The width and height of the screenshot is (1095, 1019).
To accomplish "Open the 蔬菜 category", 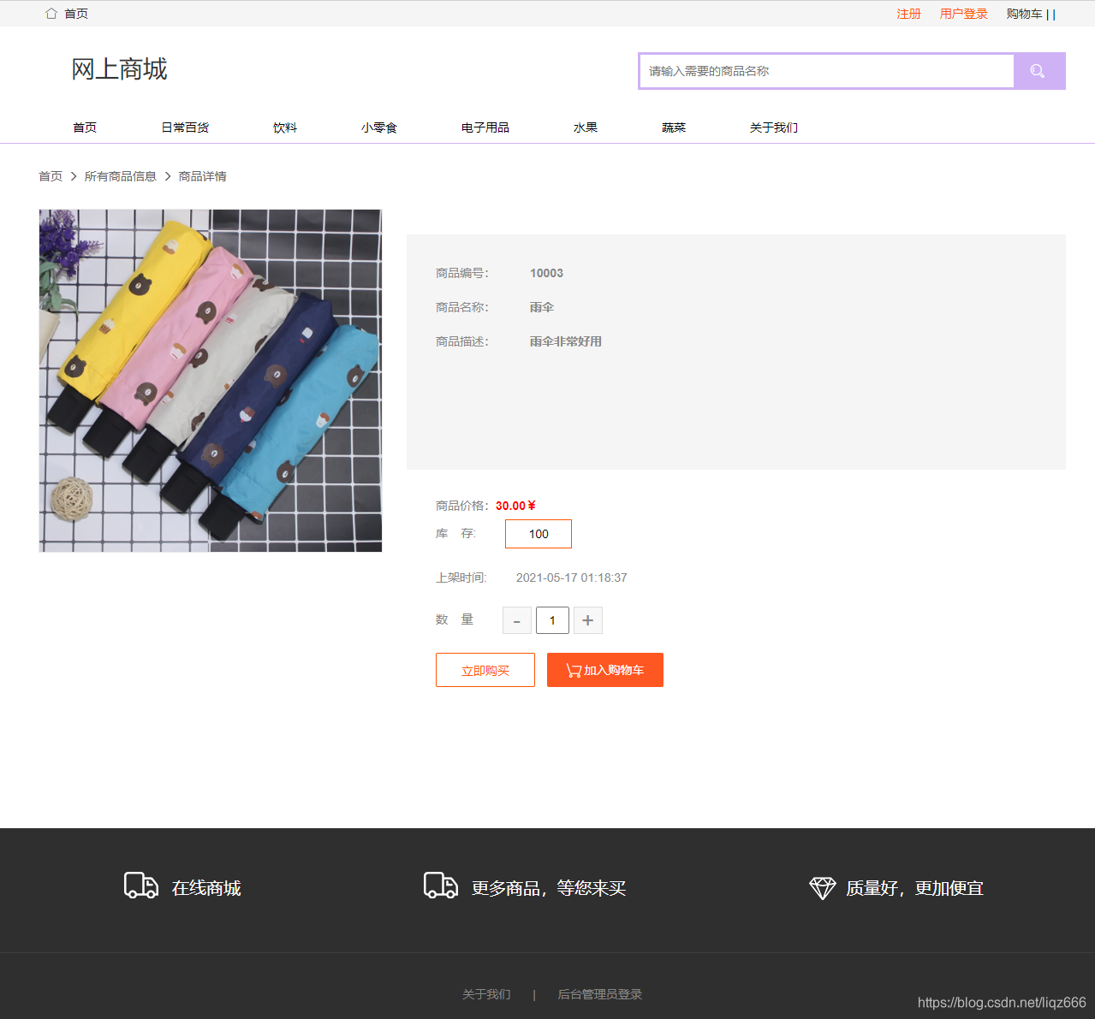I will (673, 127).
